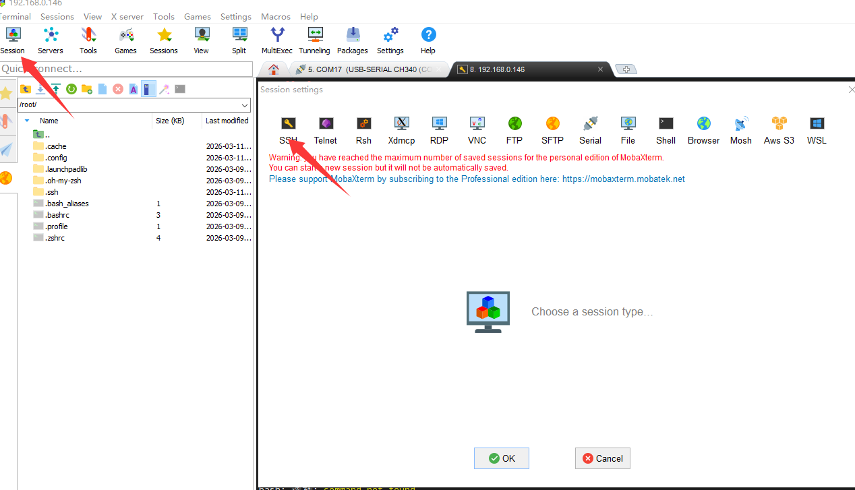Open the Servers toolbar icon
This screenshot has width=855, height=490.
coord(51,41)
